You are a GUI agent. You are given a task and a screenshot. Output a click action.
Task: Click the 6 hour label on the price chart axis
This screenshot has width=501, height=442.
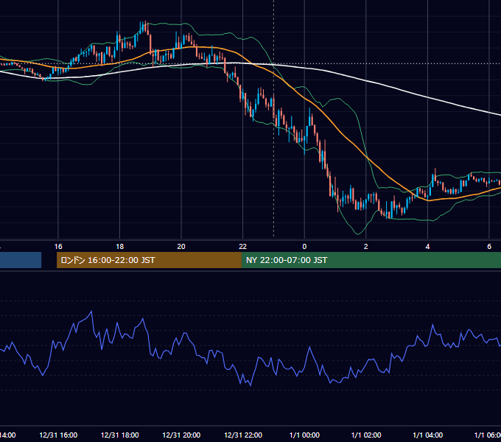[489, 247]
